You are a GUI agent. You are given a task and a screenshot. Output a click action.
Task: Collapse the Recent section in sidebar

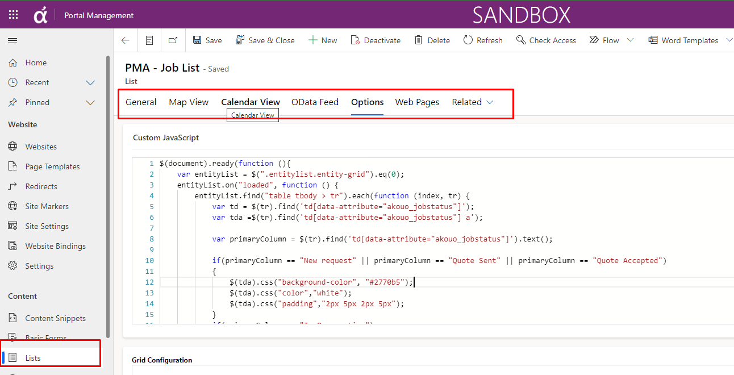(90, 82)
